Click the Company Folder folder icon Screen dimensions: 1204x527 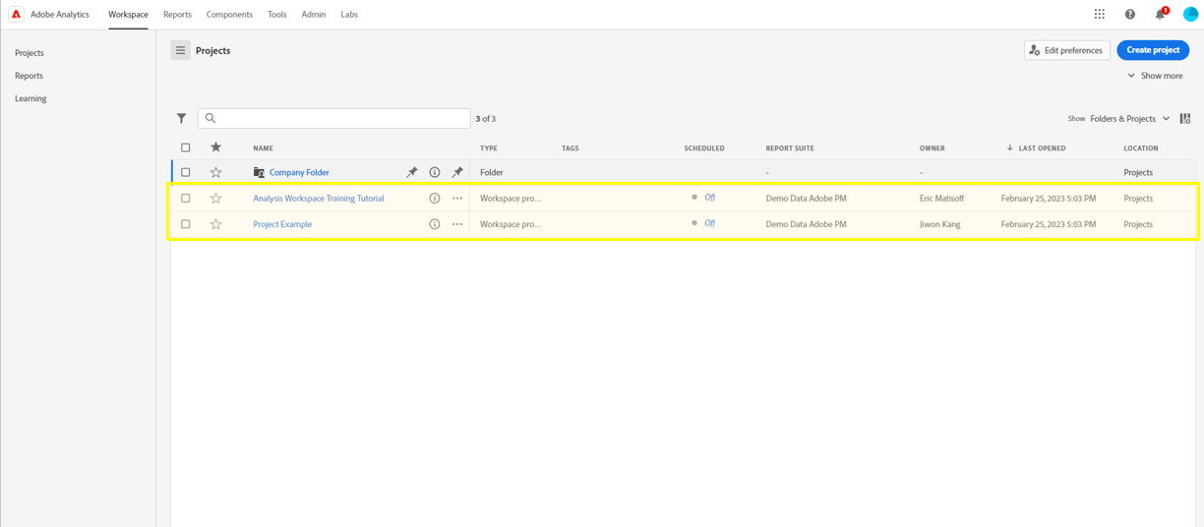point(259,172)
